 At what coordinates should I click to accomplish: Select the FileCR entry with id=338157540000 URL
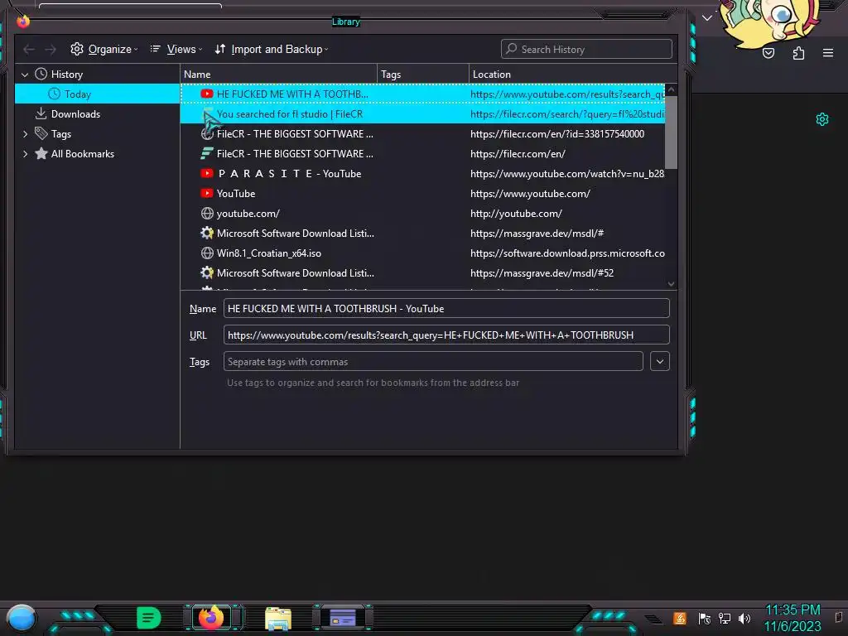pyautogui.click(x=422, y=134)
